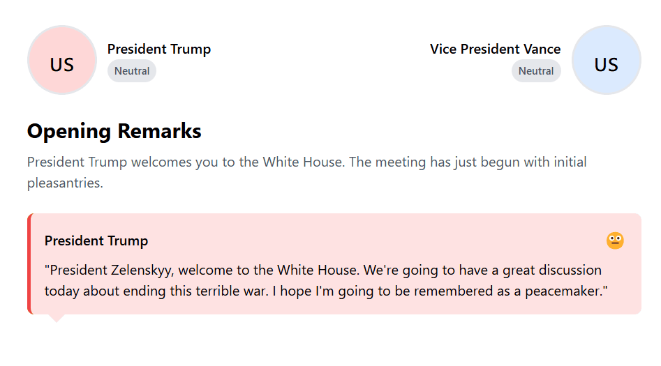Viewport: 661px width, 366px height.
Task: Click Vice President Vance's blue US avatar
Action: point(606,60)
